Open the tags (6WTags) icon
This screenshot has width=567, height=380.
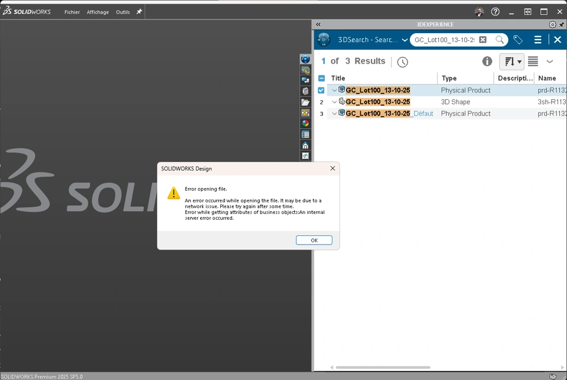[x=518, y=40]
